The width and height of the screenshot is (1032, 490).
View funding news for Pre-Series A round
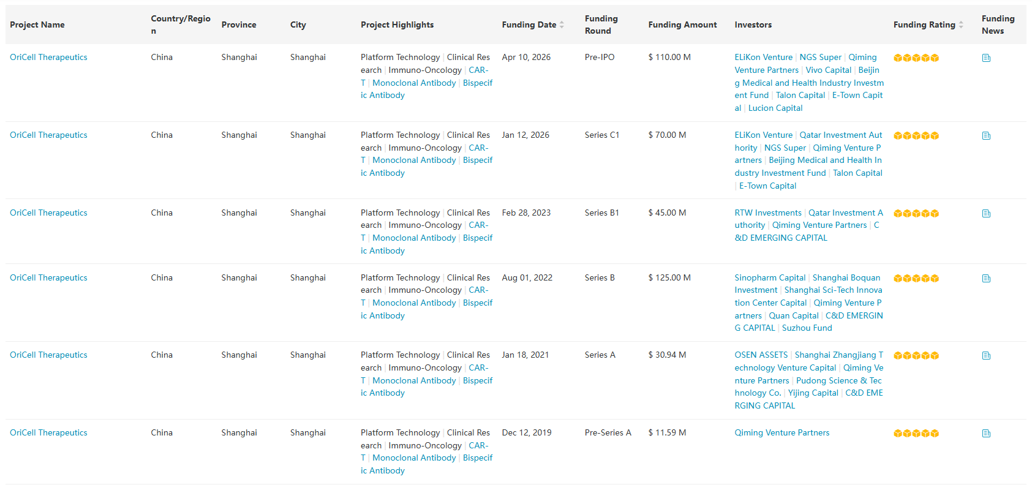point(986,434)
